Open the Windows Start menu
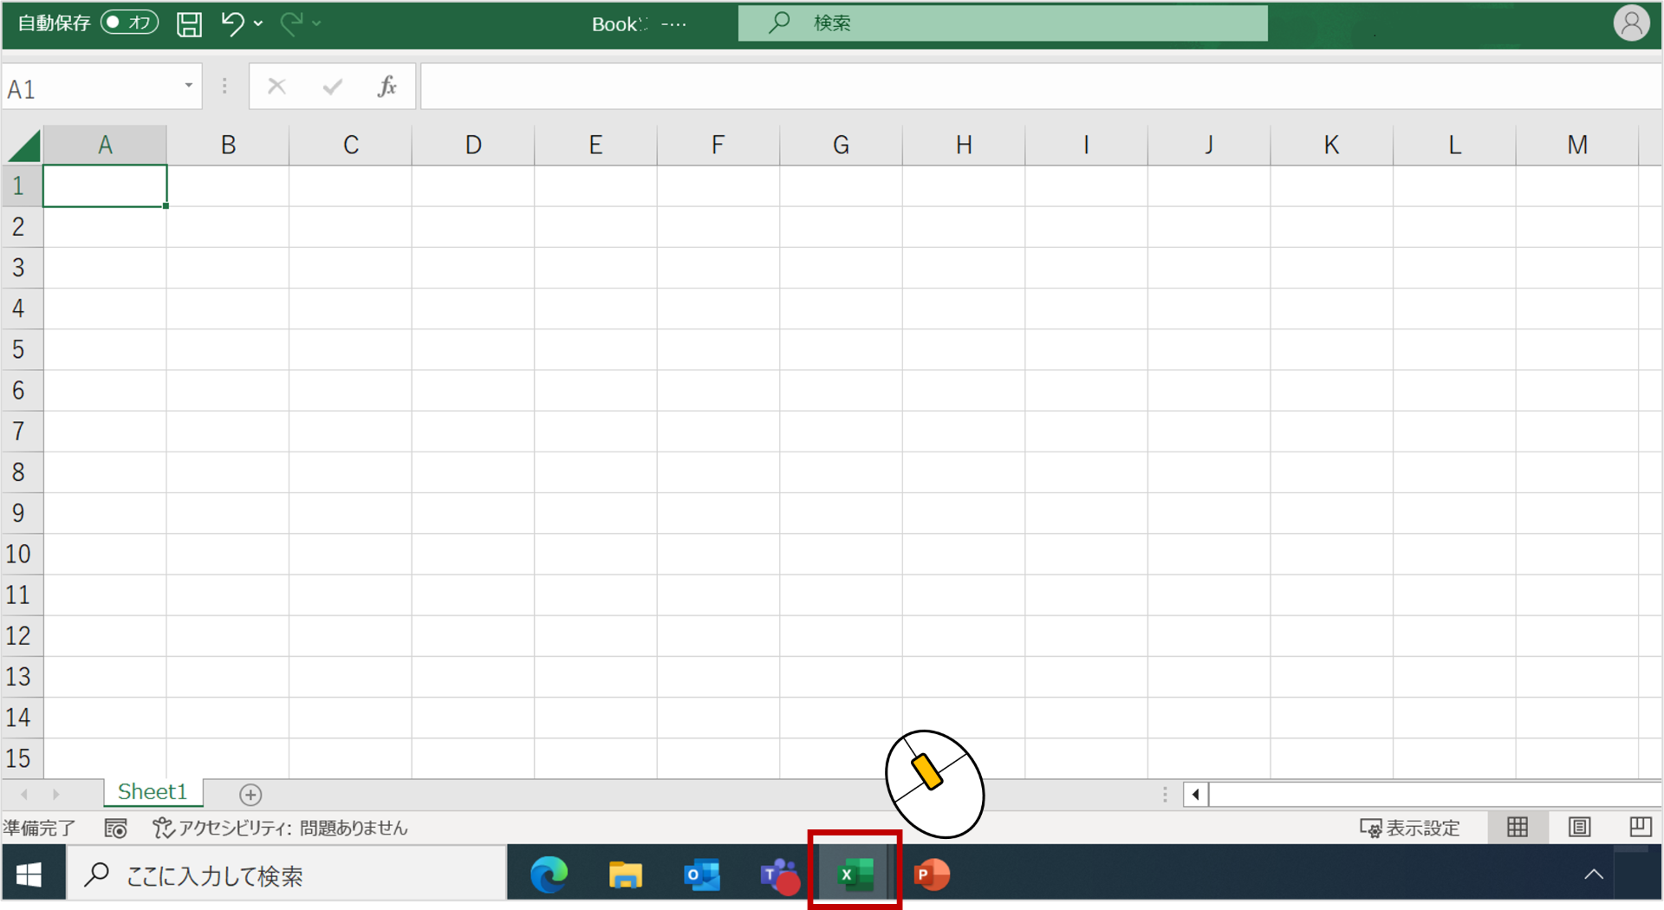The image size is (1664, 910). 29,874
